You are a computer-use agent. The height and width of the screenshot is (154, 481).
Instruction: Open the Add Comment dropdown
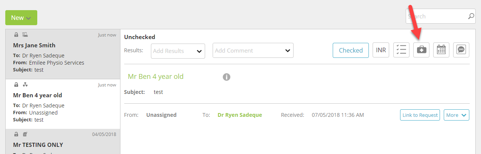(x=253, y=50)
